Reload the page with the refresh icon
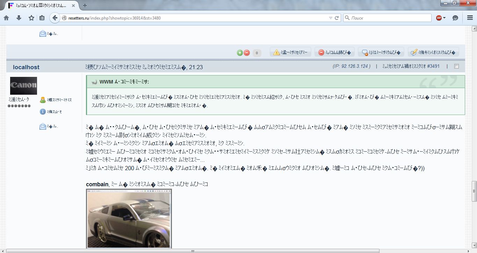477x253 pixels. tap(337, 18)
